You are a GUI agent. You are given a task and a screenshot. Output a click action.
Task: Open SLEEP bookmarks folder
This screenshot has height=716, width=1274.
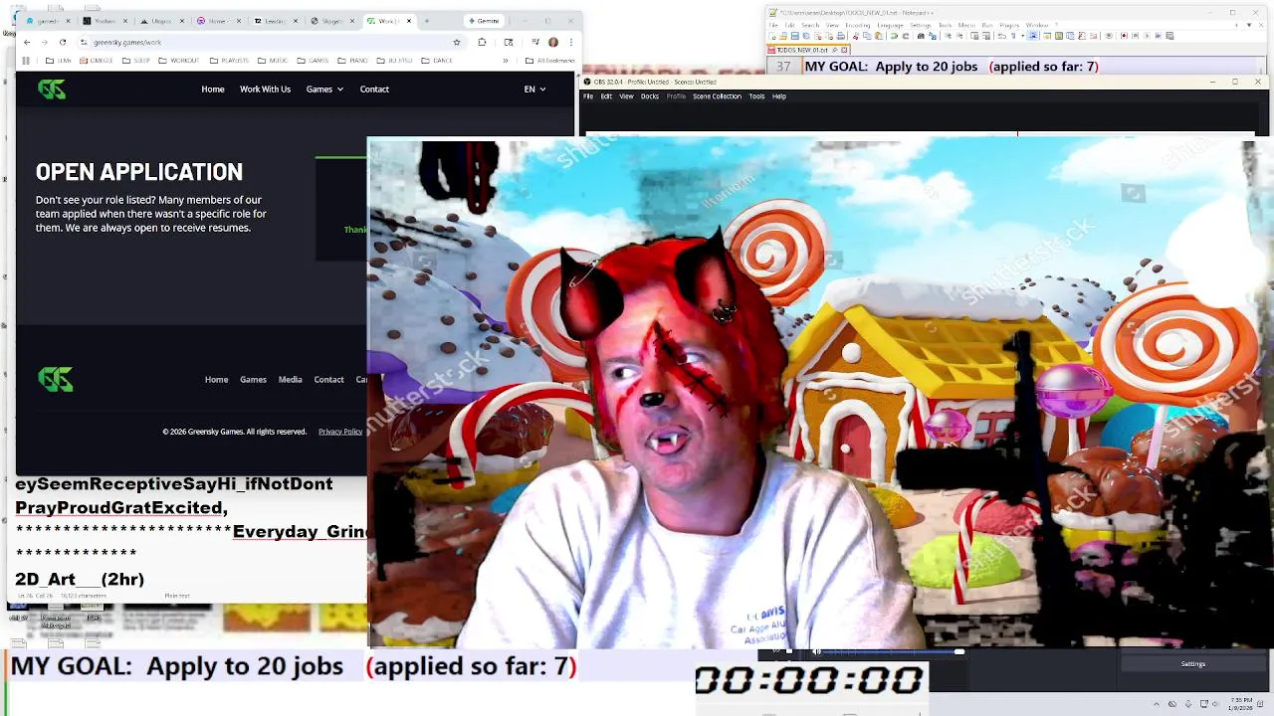click(x=135, y=61)
